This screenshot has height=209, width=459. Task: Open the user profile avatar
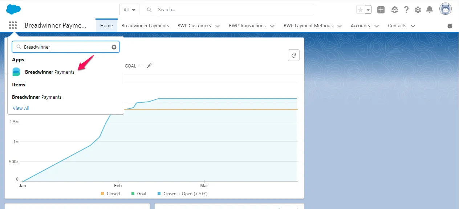tap(446, 9)
